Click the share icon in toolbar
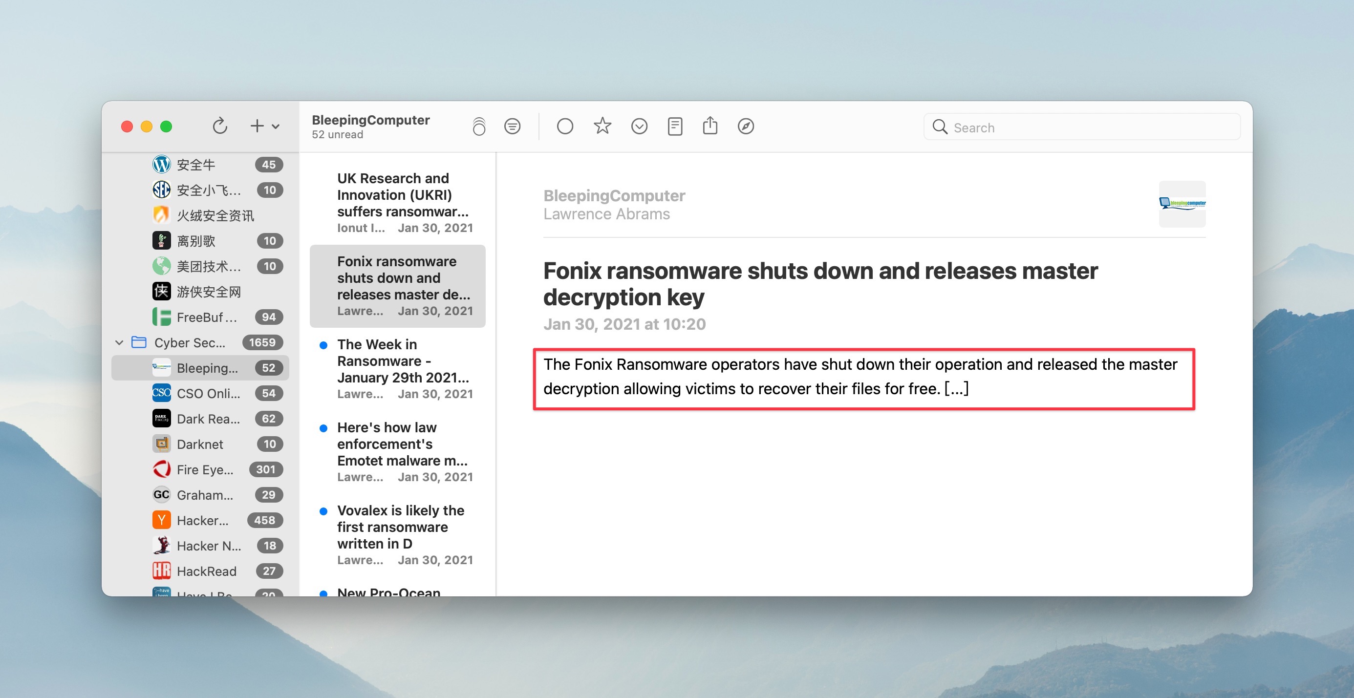This screenshot has height=698, width=1354. [710, 126]
